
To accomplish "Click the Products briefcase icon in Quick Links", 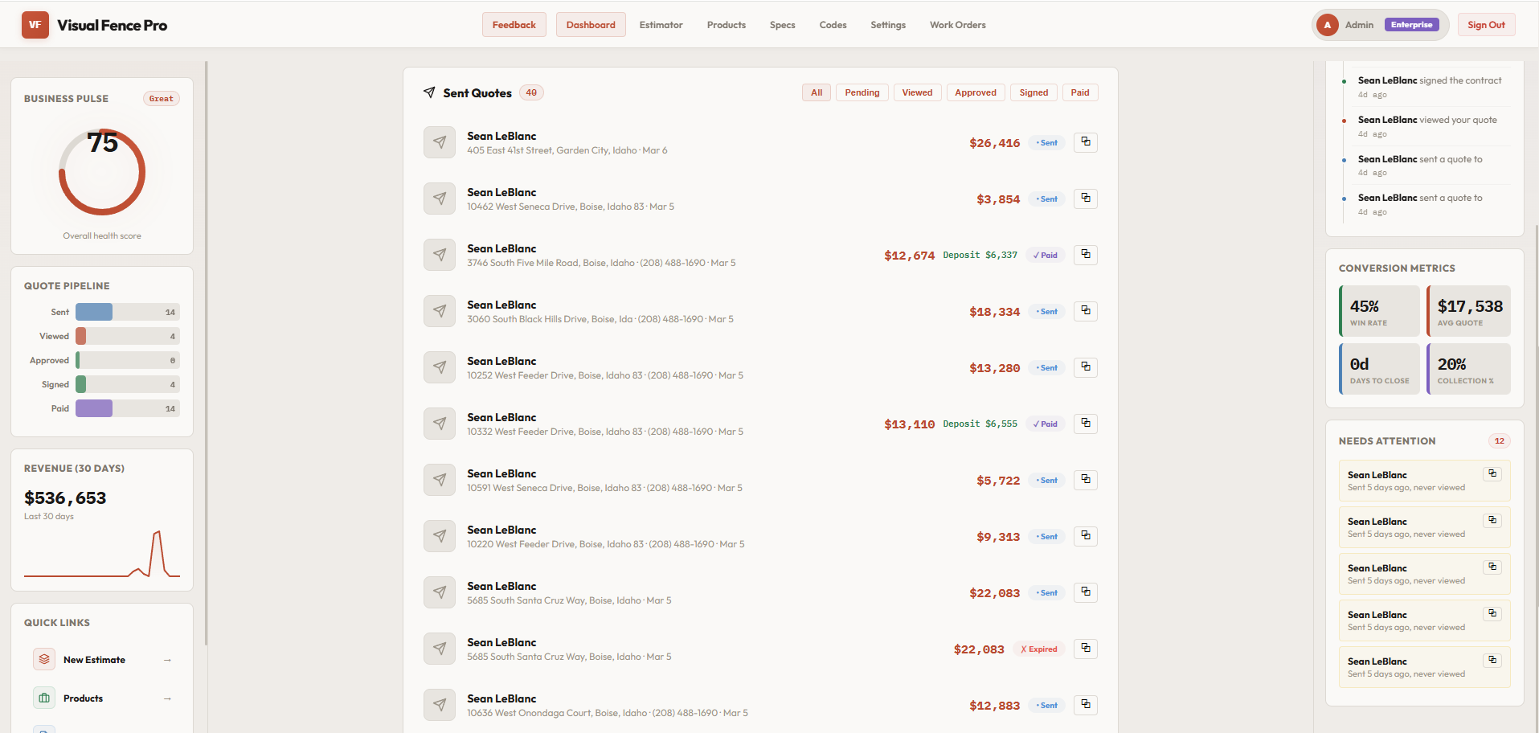I will (x=43, y=698).
